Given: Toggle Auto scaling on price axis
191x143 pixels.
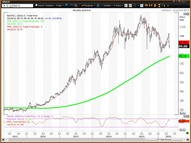Looking at the screenshot, I should point(183,113).
